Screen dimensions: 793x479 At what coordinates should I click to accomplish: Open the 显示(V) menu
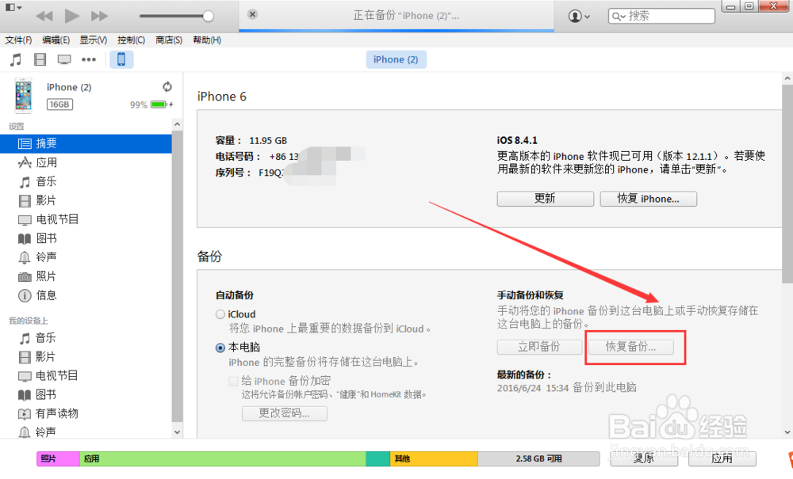point(93,40)
